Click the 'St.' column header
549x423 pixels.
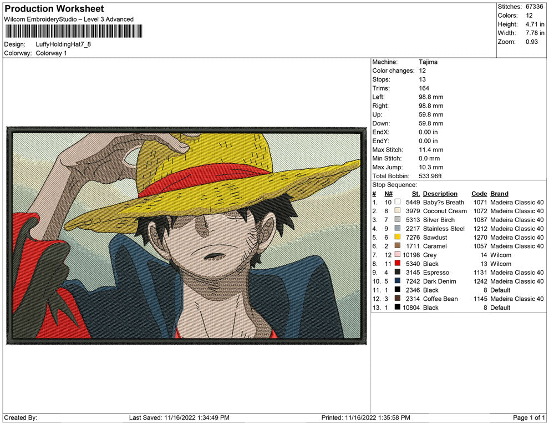415,194
